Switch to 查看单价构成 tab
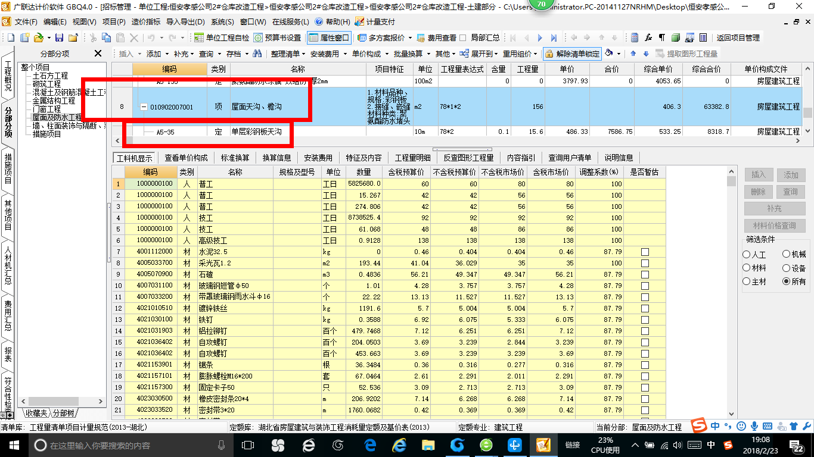Viewport: 814px width, 457px height. 186,158
